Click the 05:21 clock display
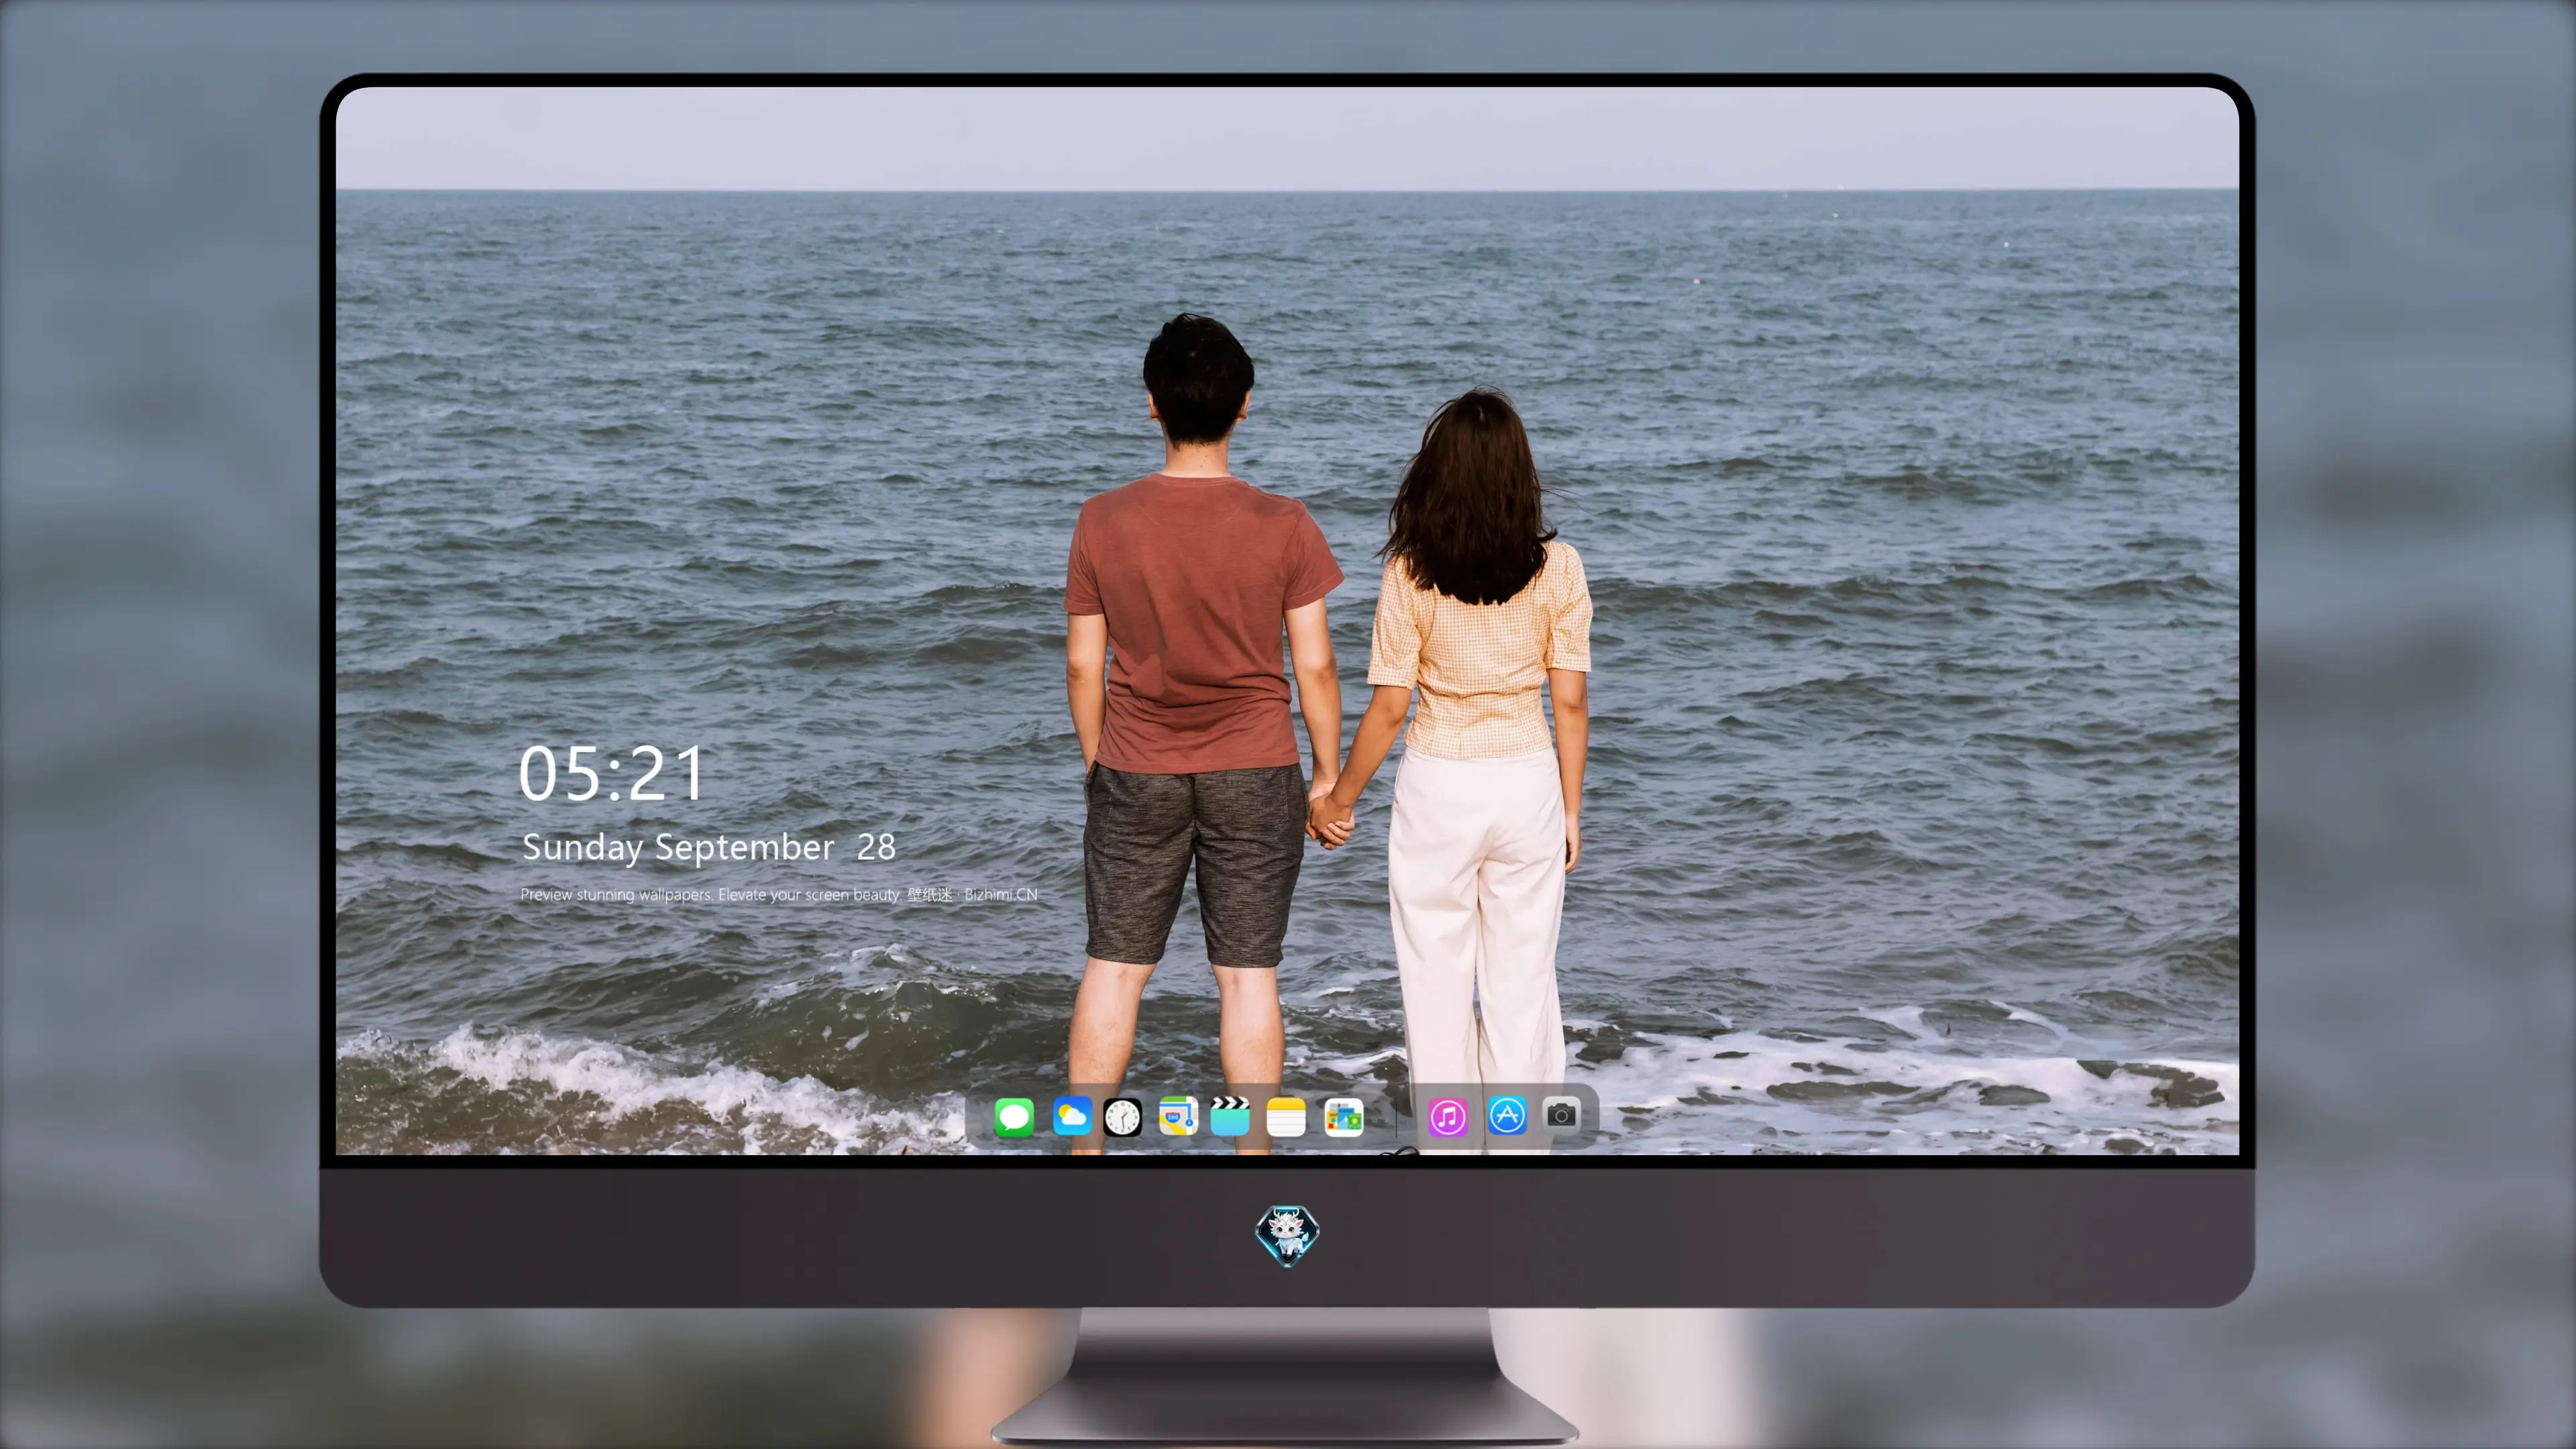The height and width of the screenshot is (1449, 2576). click(x=611, y=773)
